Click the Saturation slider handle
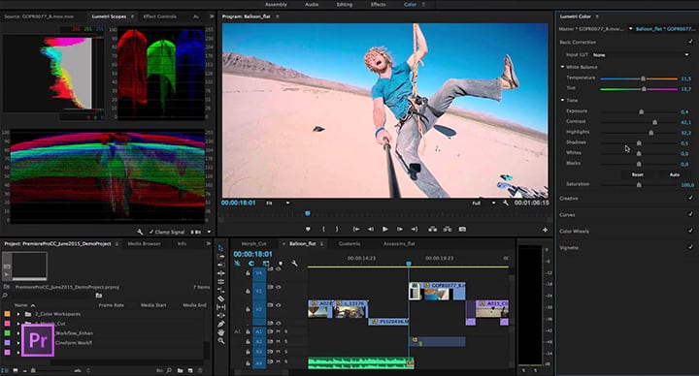Screen dimensions: 699x376 click(x=639, y=185)
